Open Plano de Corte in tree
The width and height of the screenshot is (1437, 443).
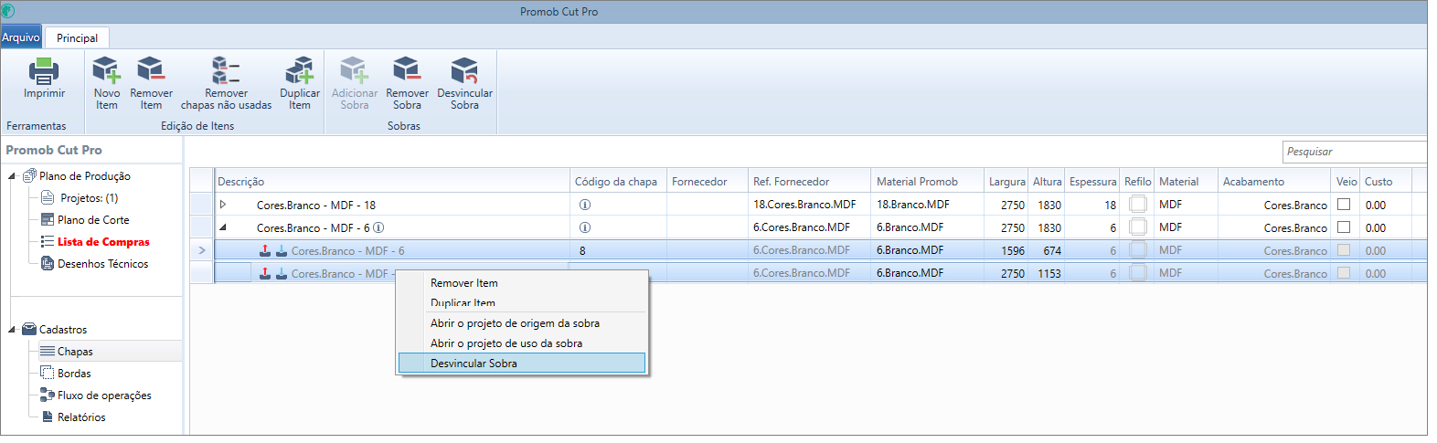tap(93, 220)
